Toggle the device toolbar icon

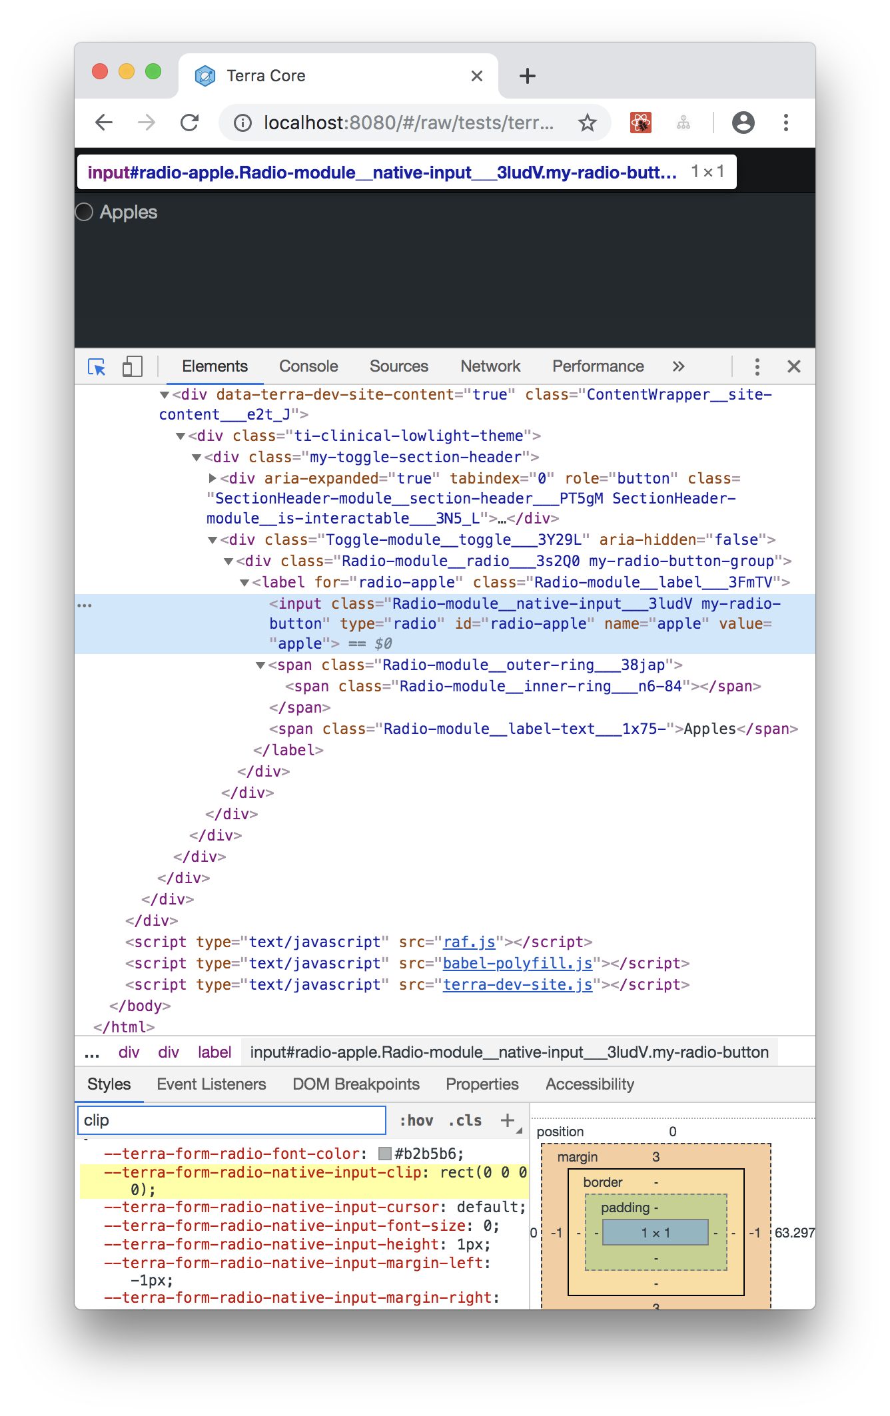coord(132,366)
